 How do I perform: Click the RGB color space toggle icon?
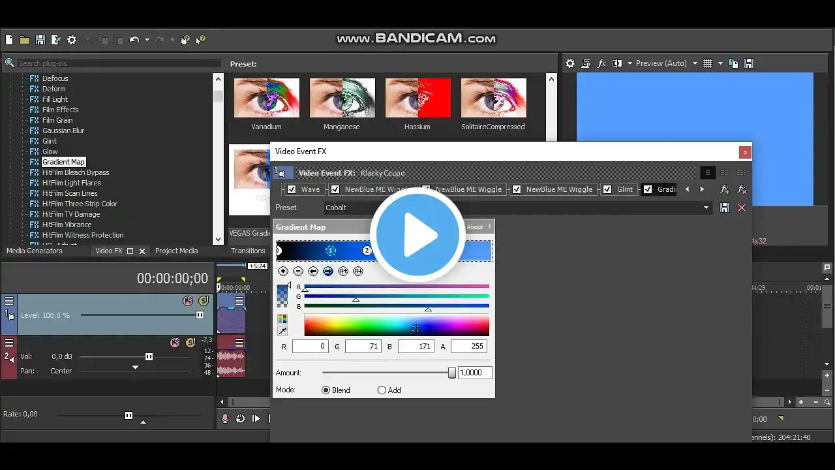[282, 319]
